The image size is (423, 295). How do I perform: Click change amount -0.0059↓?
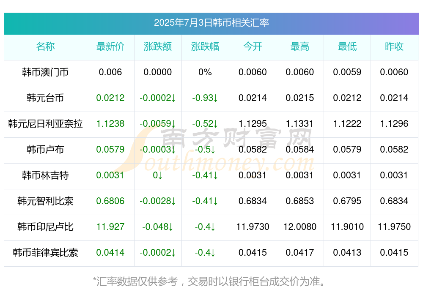[x=157, y=124]
